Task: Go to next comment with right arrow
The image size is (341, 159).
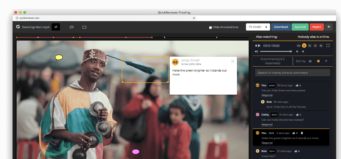Action: (x=303, y=51)
